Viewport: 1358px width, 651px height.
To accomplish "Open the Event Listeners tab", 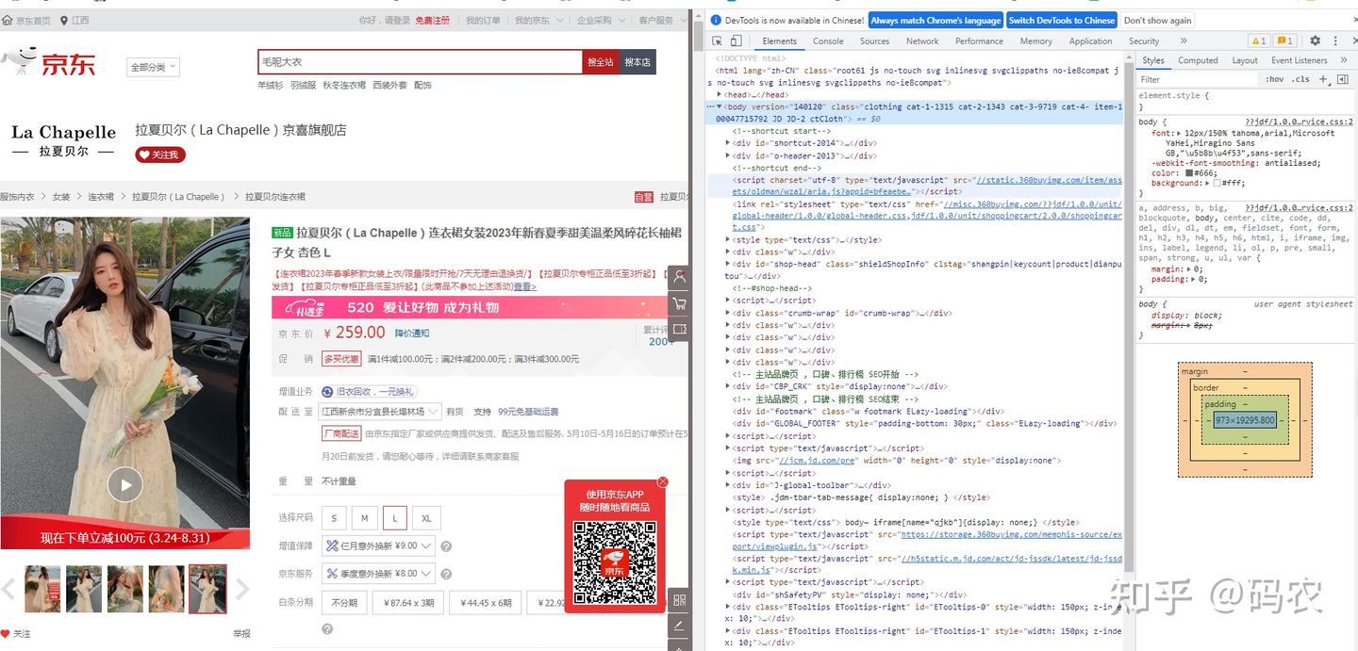I will point(1299,60).
